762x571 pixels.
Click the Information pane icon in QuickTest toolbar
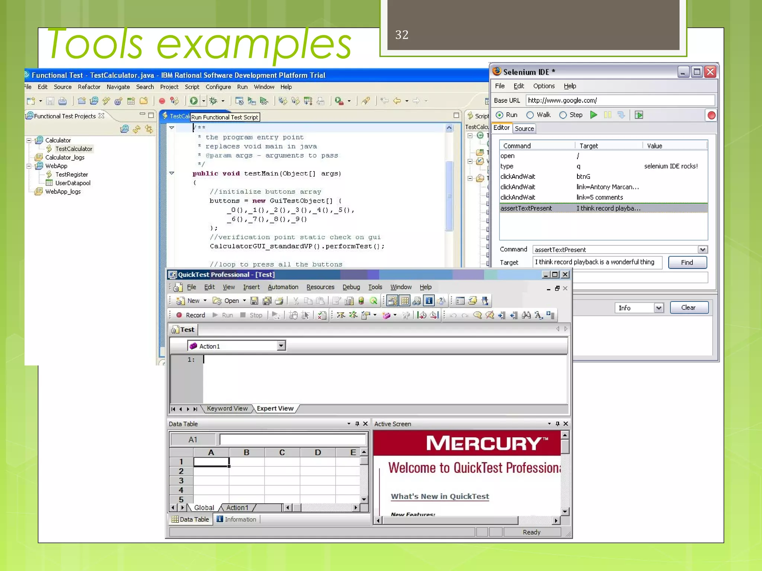429,300
